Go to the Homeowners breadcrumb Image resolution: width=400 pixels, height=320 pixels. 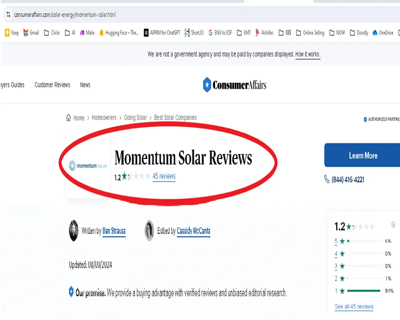(104, 118)
